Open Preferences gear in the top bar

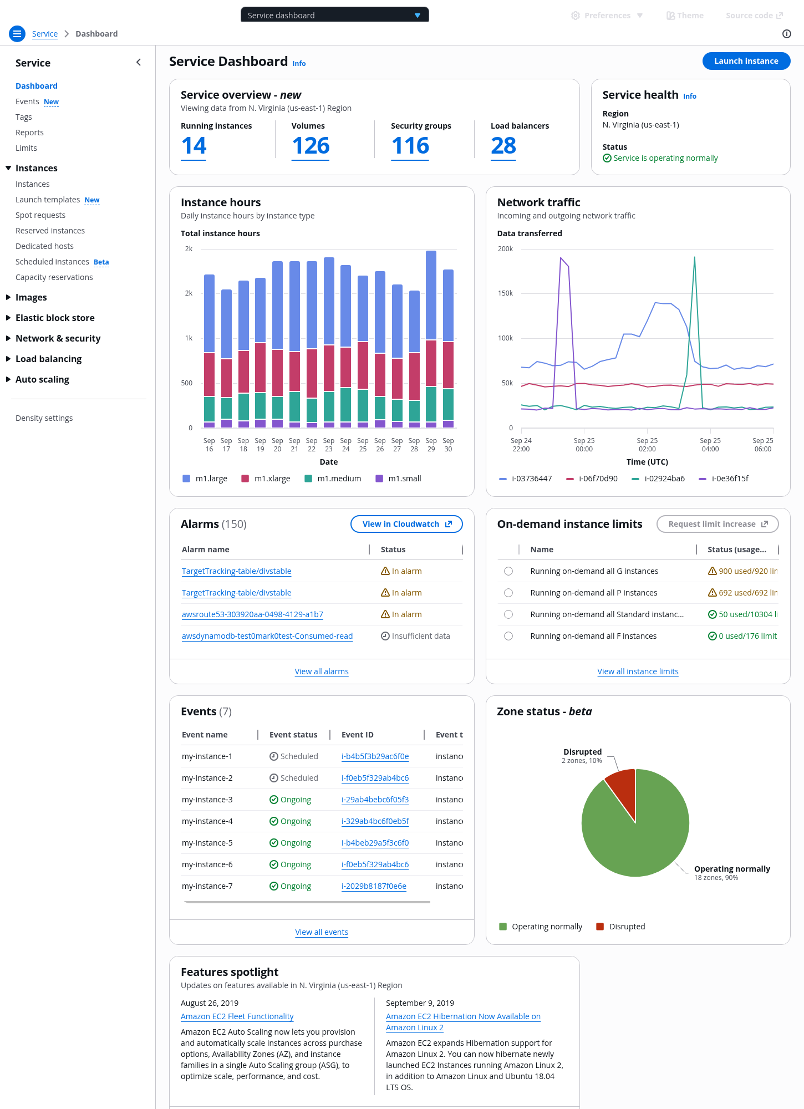(576, 16)
